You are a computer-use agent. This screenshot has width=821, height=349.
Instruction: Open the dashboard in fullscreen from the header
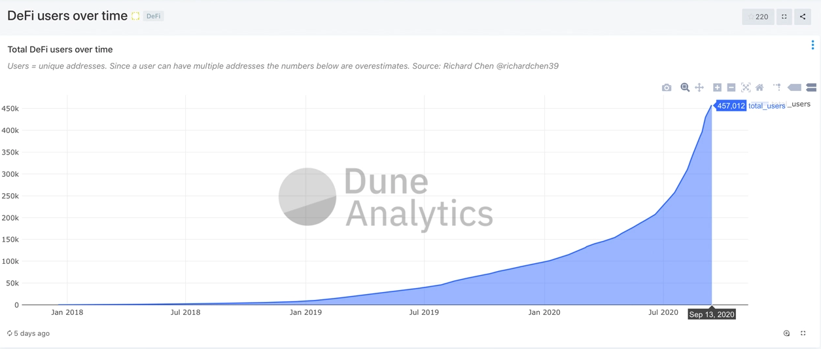(x=784, y=16)
